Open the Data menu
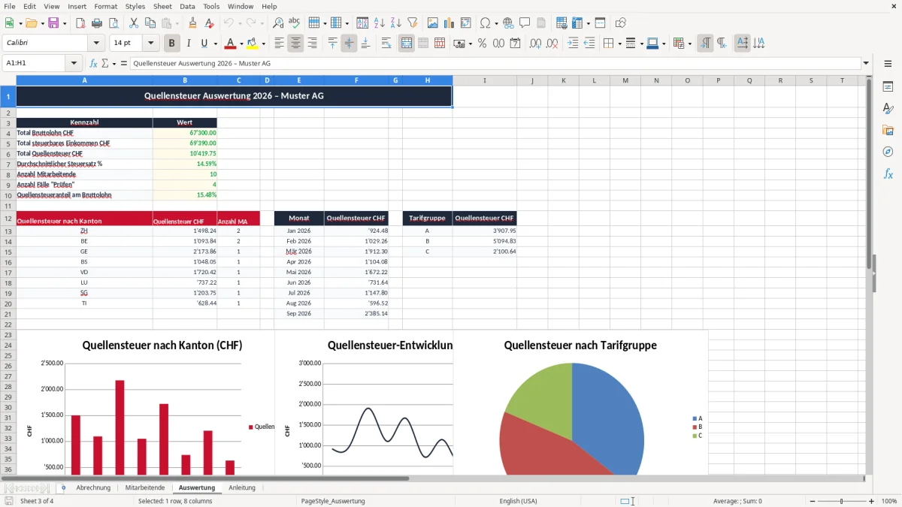 tap(187, 6)
